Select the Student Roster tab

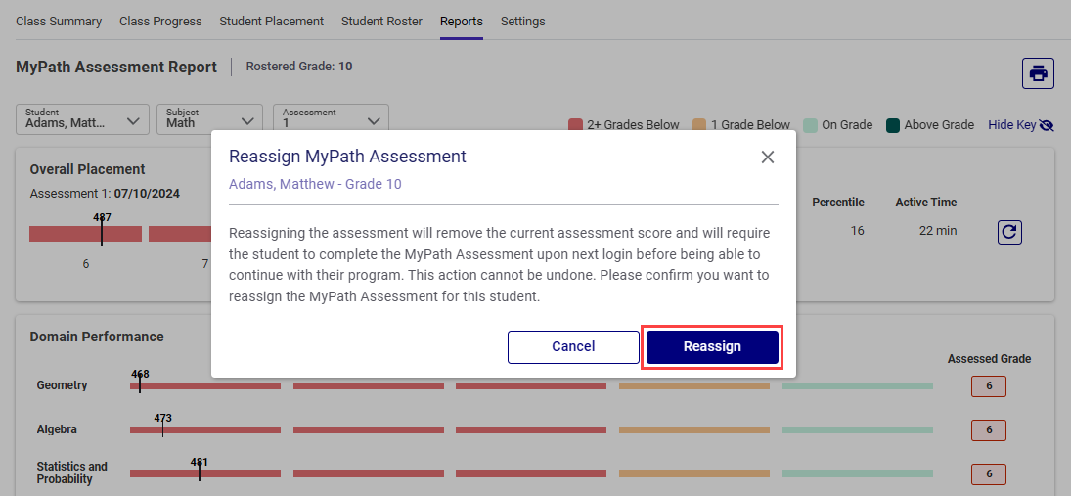pos(381,22)
